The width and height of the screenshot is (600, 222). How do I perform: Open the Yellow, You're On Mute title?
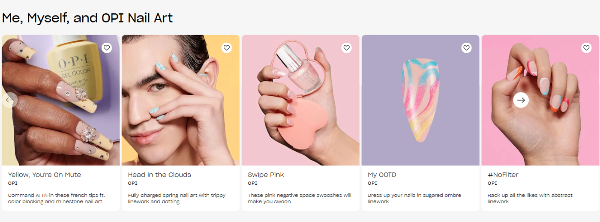(x=45, y=175)
